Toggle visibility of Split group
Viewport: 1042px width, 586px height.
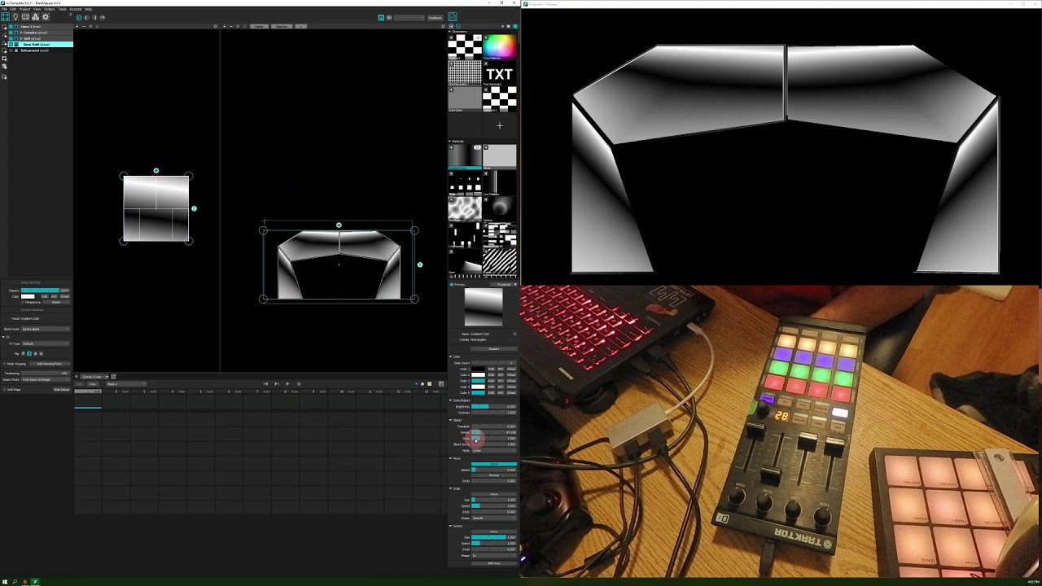pos(11,38)
